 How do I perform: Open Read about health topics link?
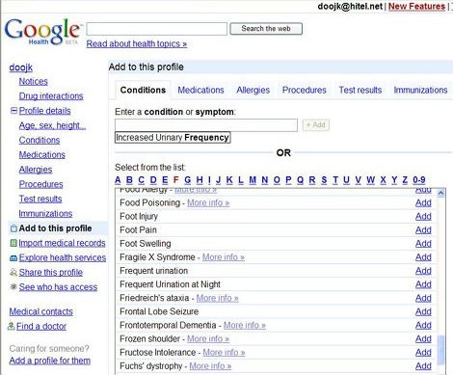click(137, 43)
